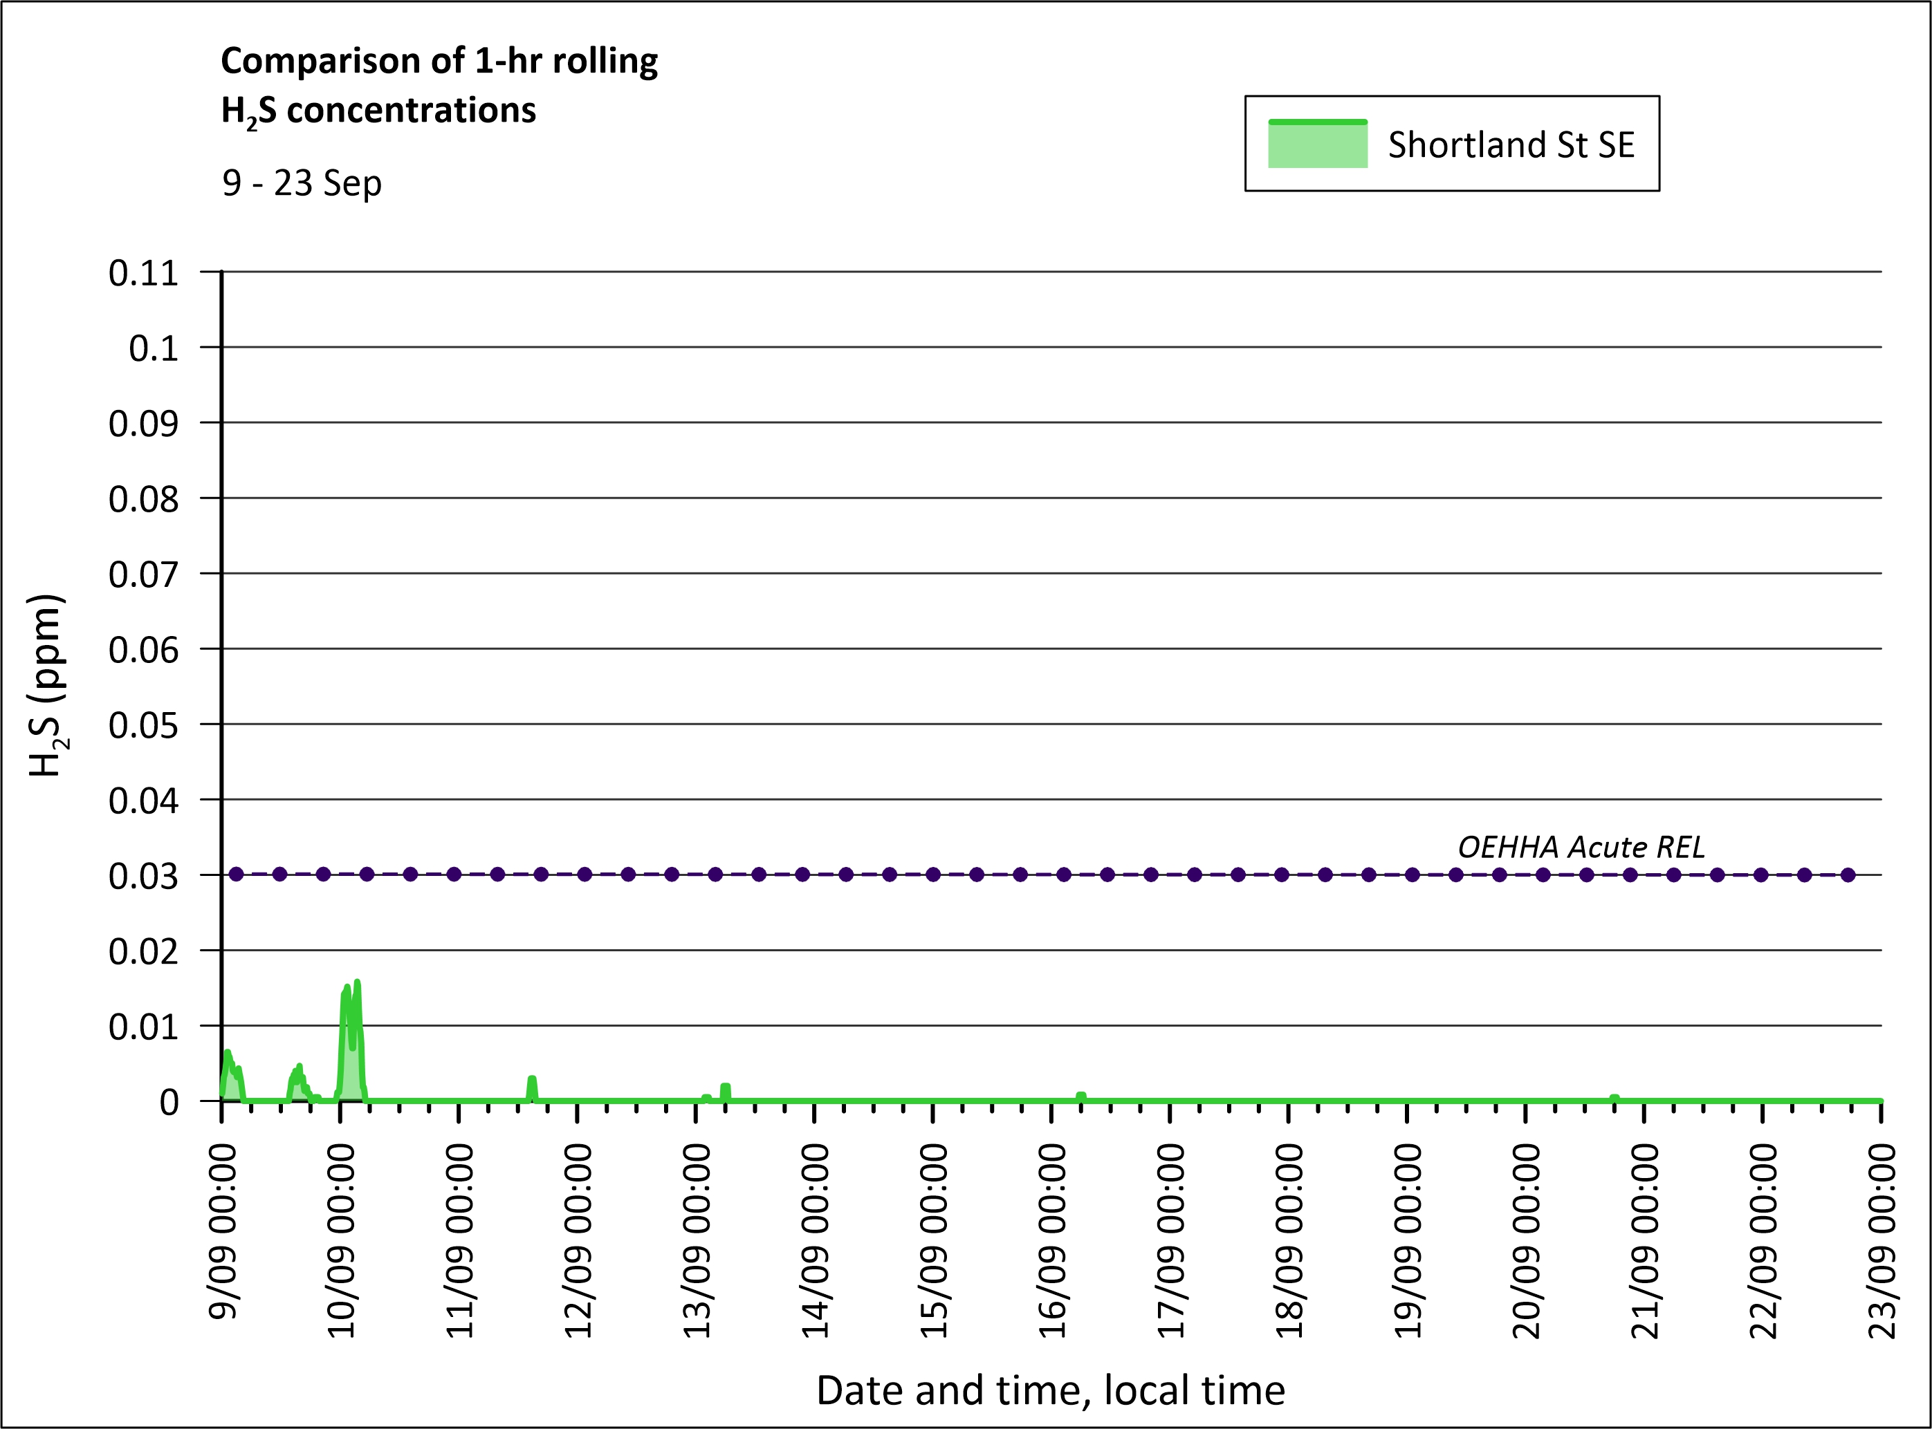Click the Shortland St SE legend label
This screenshot has width=1932, height=1429.
coord(1511,144)
